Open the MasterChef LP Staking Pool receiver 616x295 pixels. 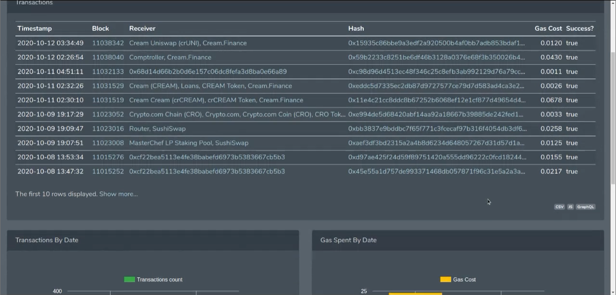click(x=188, y=143)
